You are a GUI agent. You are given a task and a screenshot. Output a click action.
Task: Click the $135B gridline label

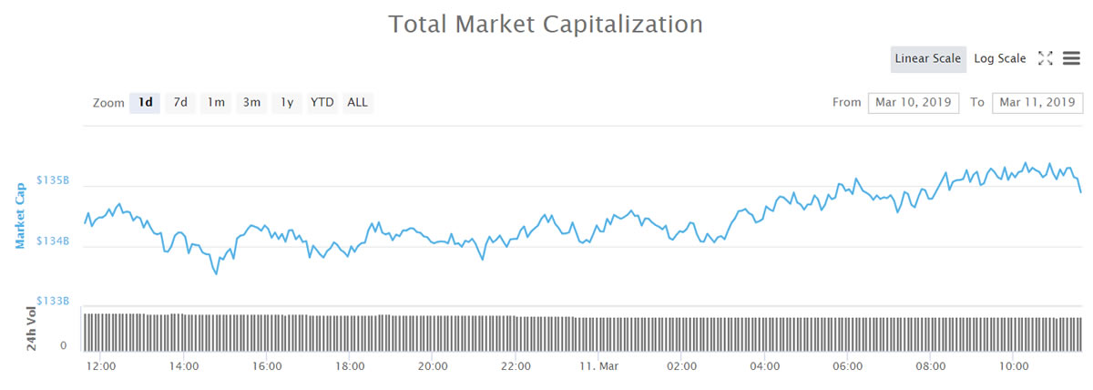pos(53,181)
